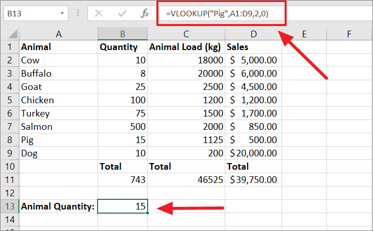
Task: Select the "Buffalo" cell
Action: [59, 74]
